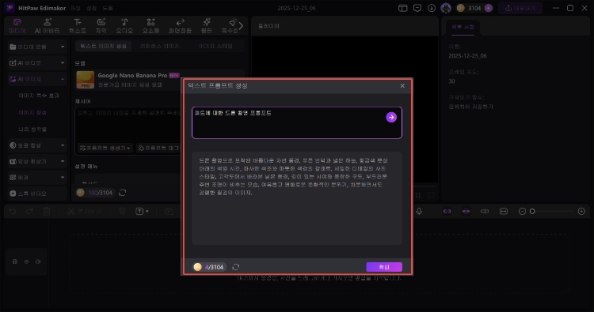Open Prompt Generator (프롬프트 생성기) dropdown

tap(105, 148)
